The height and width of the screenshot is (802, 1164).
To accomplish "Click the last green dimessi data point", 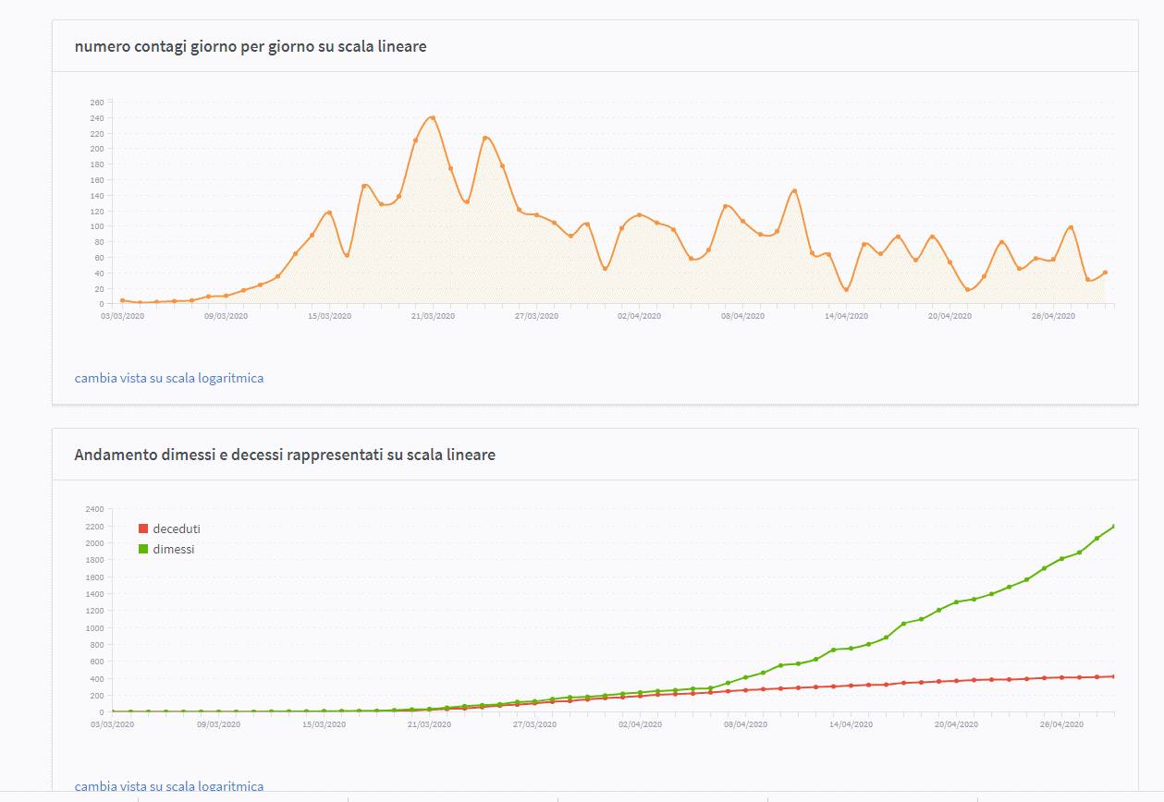I will [1114, 526].
